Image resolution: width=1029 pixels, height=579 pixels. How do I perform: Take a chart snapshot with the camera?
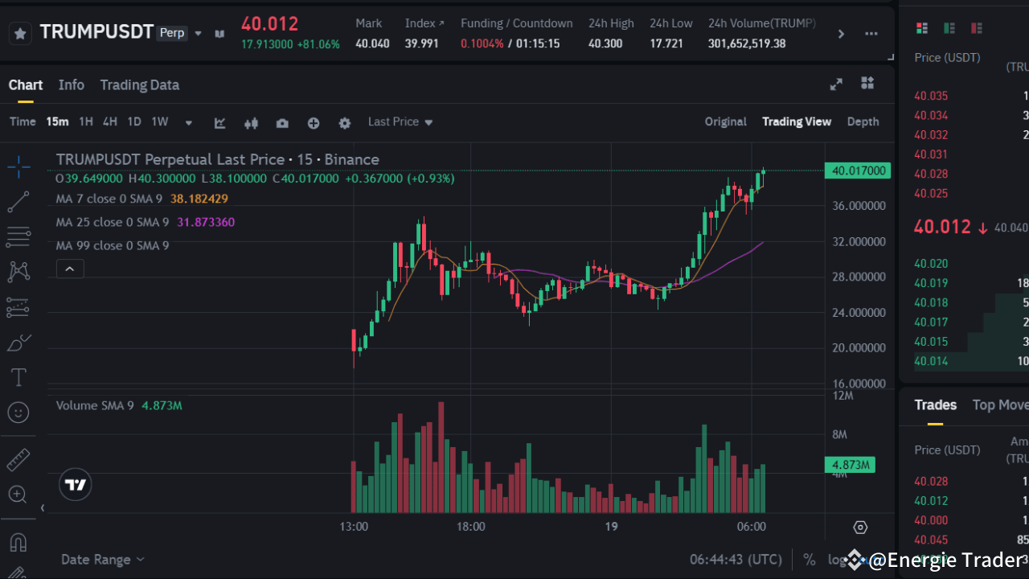point(282,123)
